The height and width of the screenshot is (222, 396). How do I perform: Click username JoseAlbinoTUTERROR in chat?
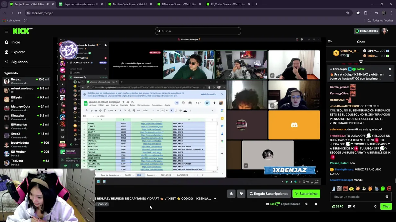[x=345, y=106]
